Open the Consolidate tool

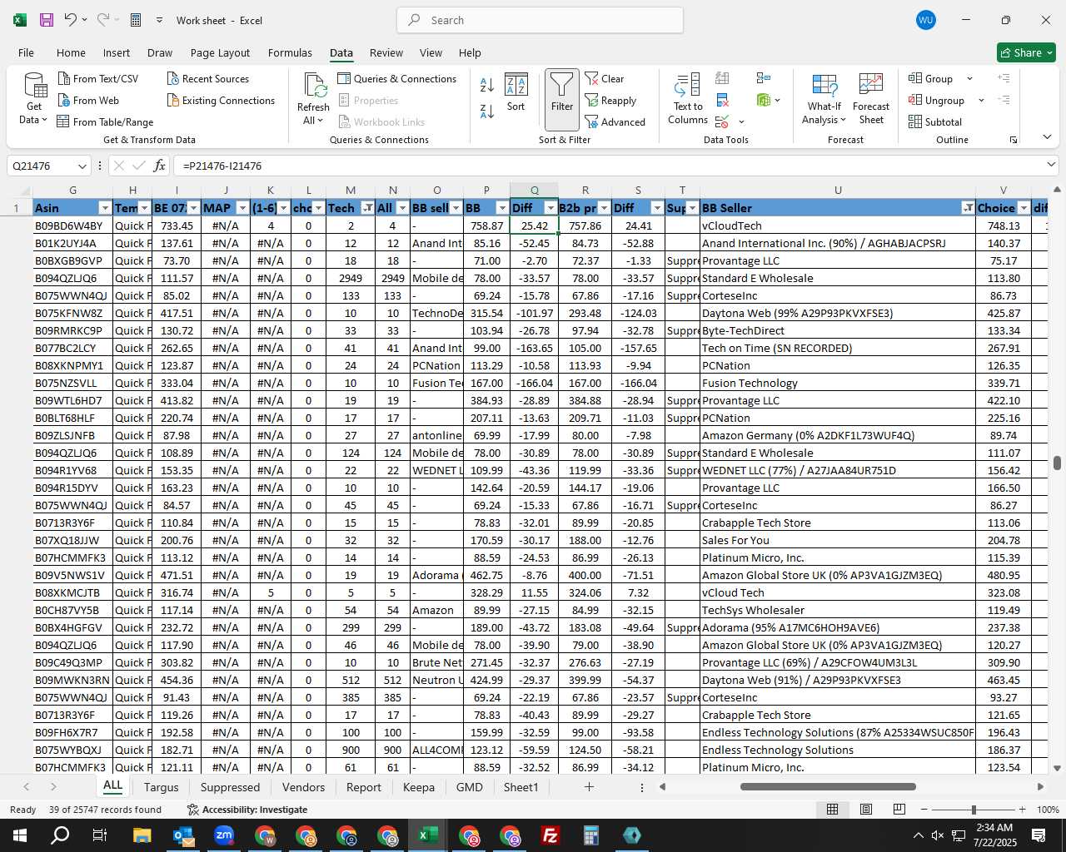(x=763, y=78)
